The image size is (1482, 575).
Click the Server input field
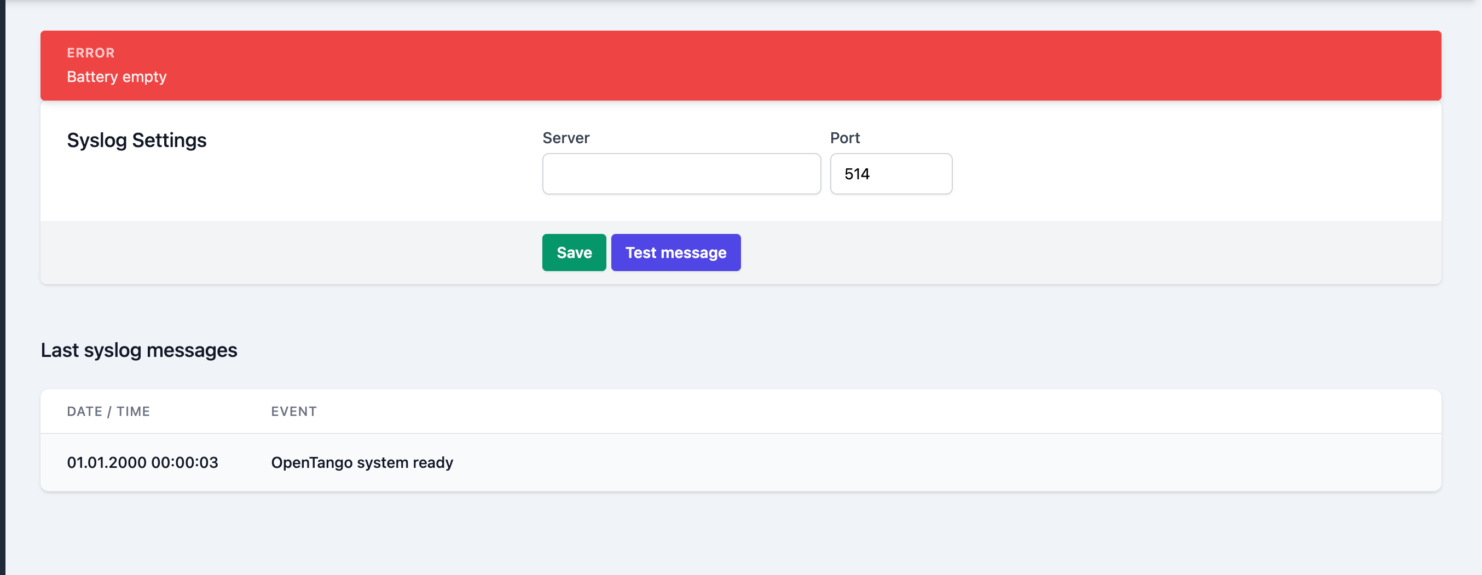pyautogui.click(x=681, y=173)
